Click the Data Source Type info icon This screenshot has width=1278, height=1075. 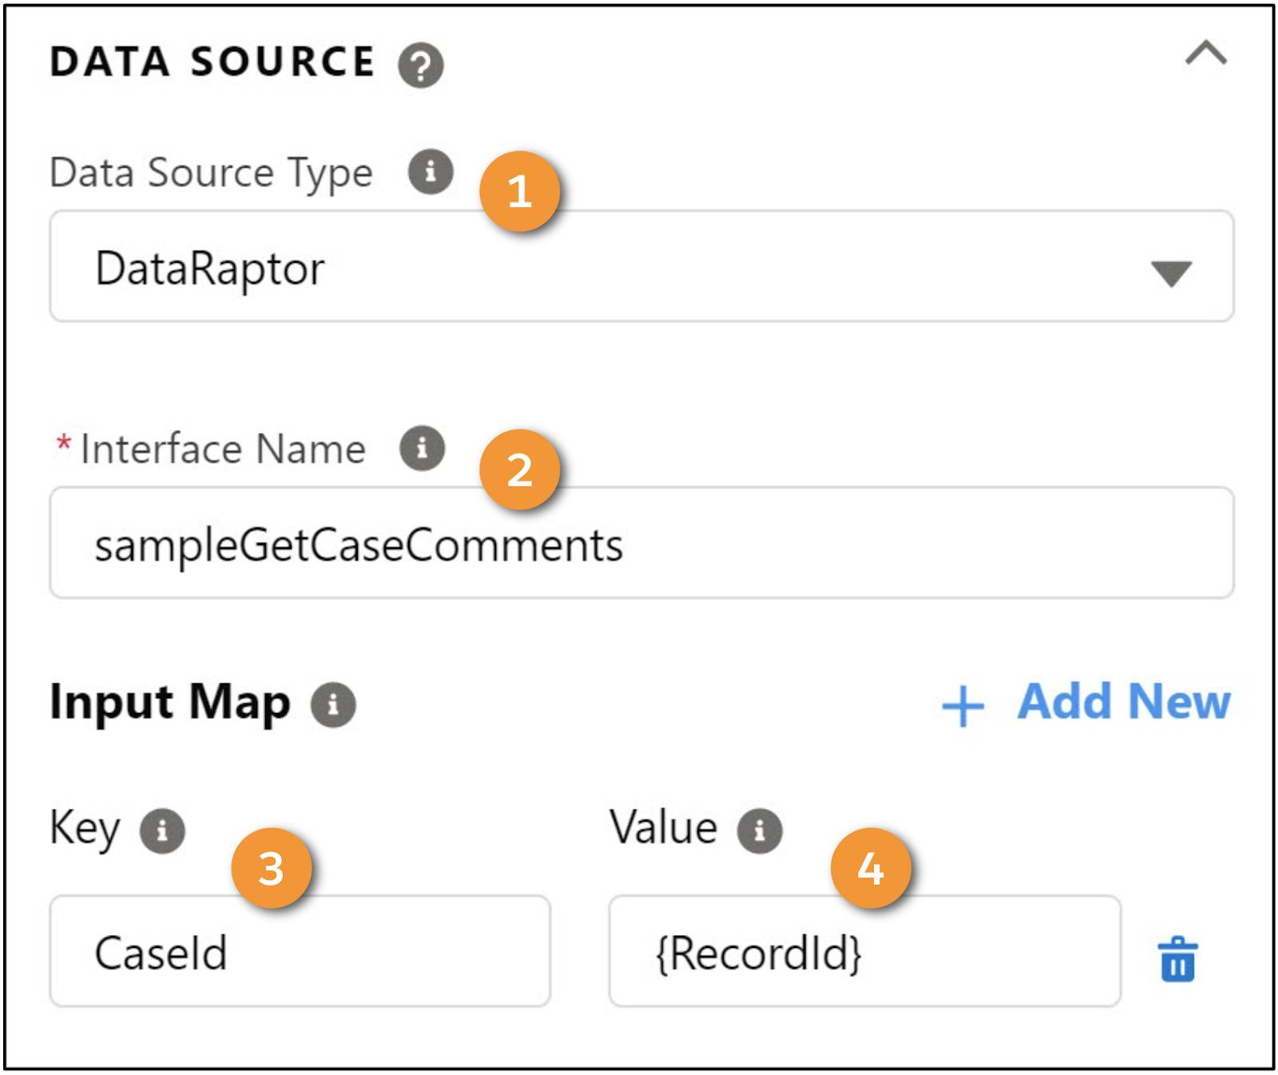(431, 172)
